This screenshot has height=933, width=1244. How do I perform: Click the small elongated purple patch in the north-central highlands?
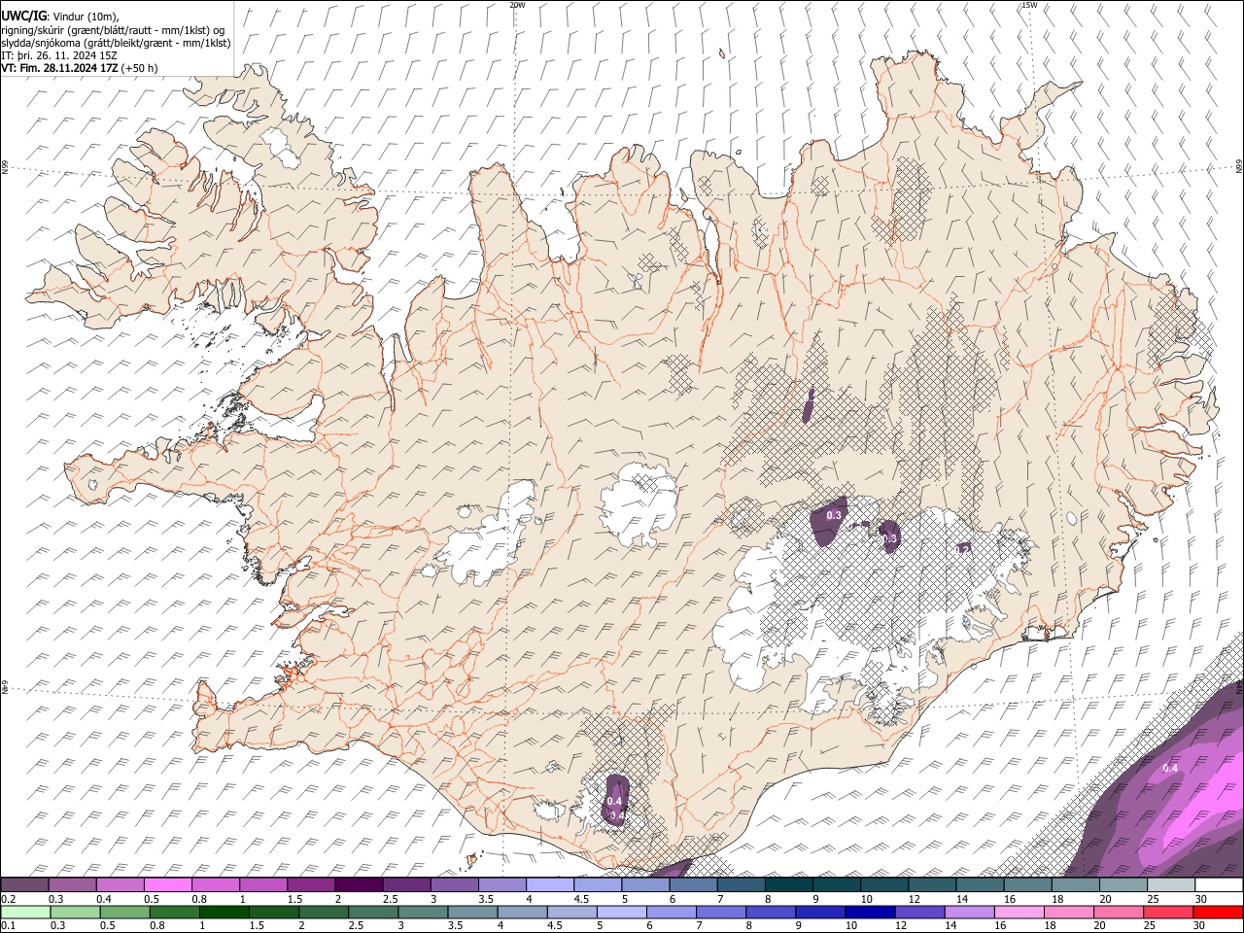(809, 406)
